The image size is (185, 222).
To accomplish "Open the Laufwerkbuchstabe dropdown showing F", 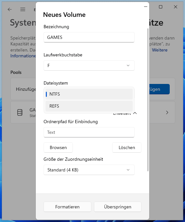I will pos(89,65).
